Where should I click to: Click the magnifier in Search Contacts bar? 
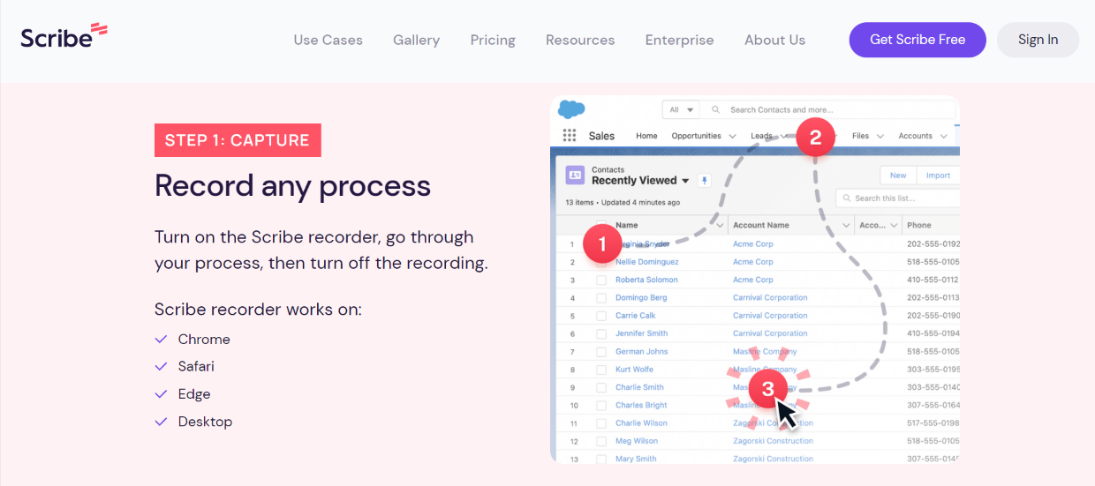[717, 110]
